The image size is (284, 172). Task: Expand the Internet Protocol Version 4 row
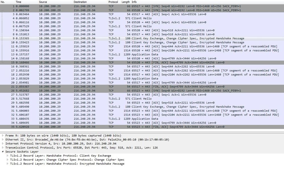pos(3,143)
